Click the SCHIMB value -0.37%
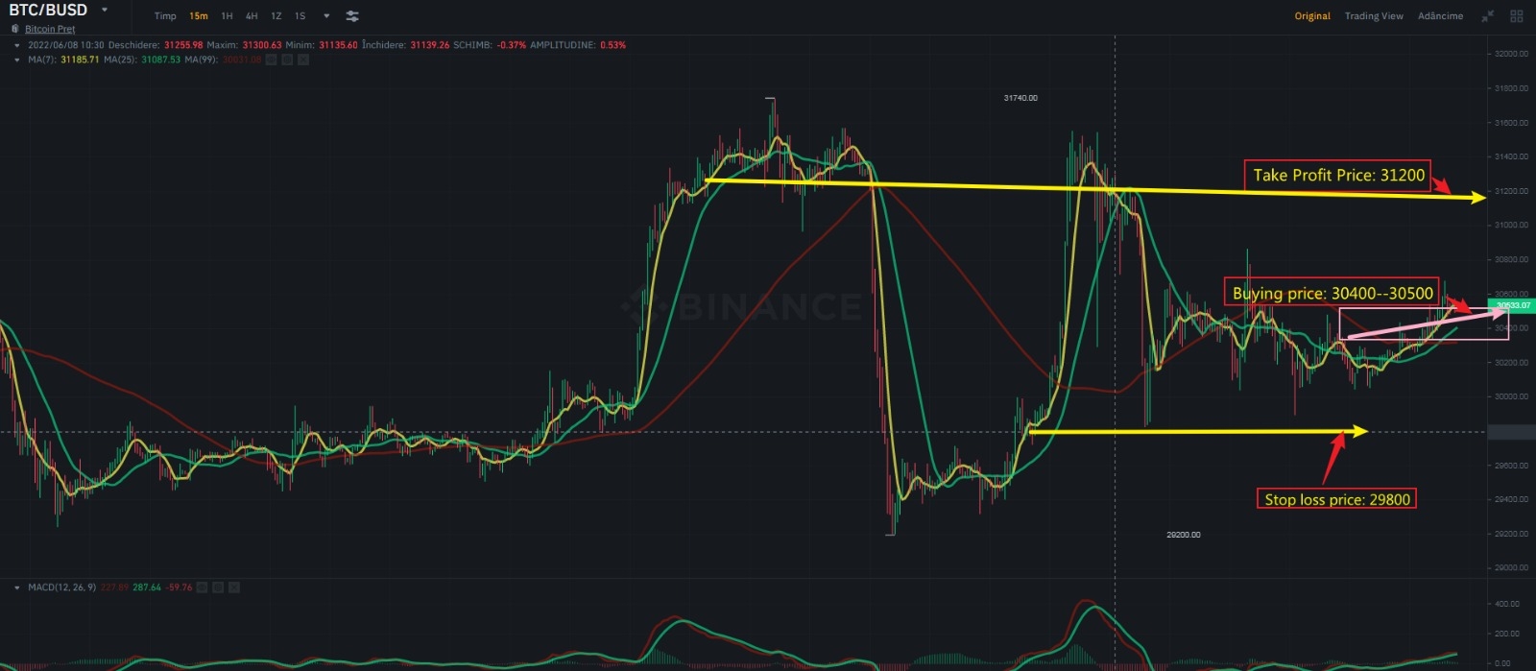 (x=512, y=45)
